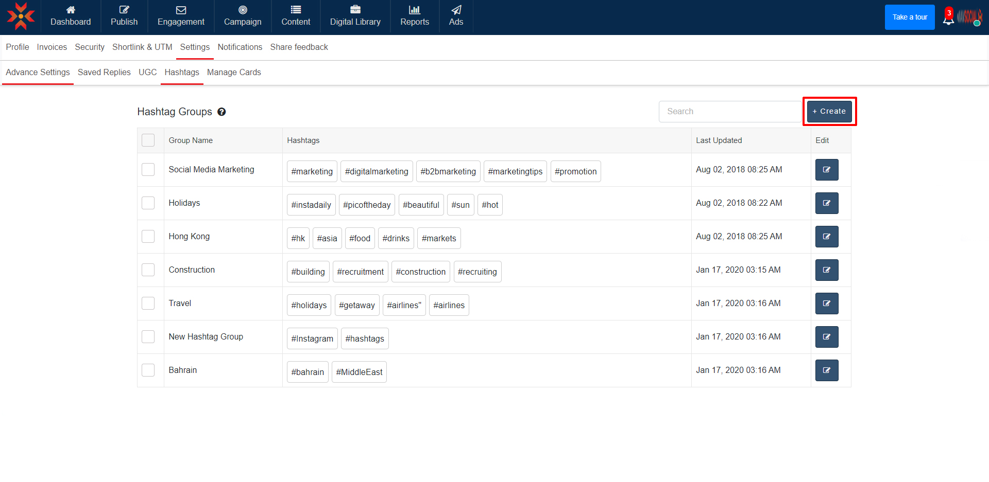Switch to the Saved Replies tab
989x482 pixels.
click(x=104, y=73)
